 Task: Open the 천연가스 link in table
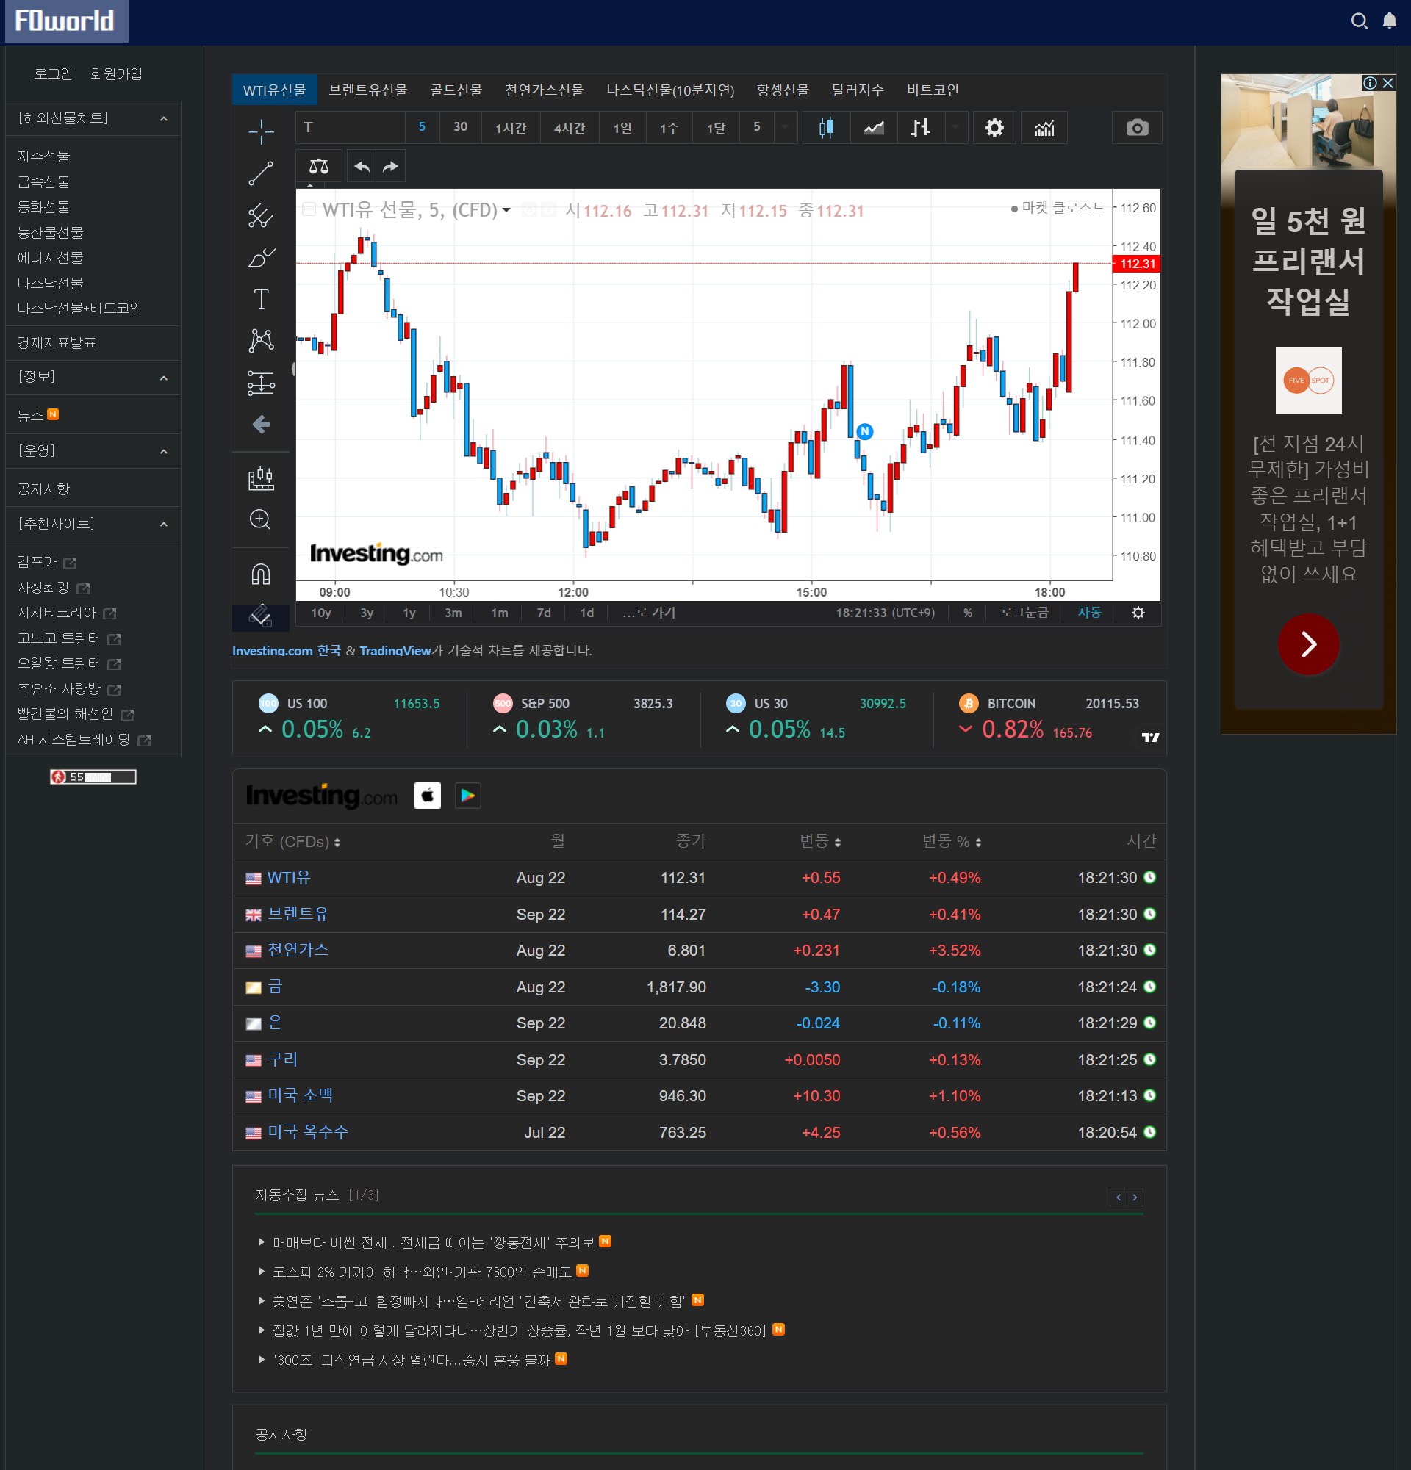click(298, 951)
